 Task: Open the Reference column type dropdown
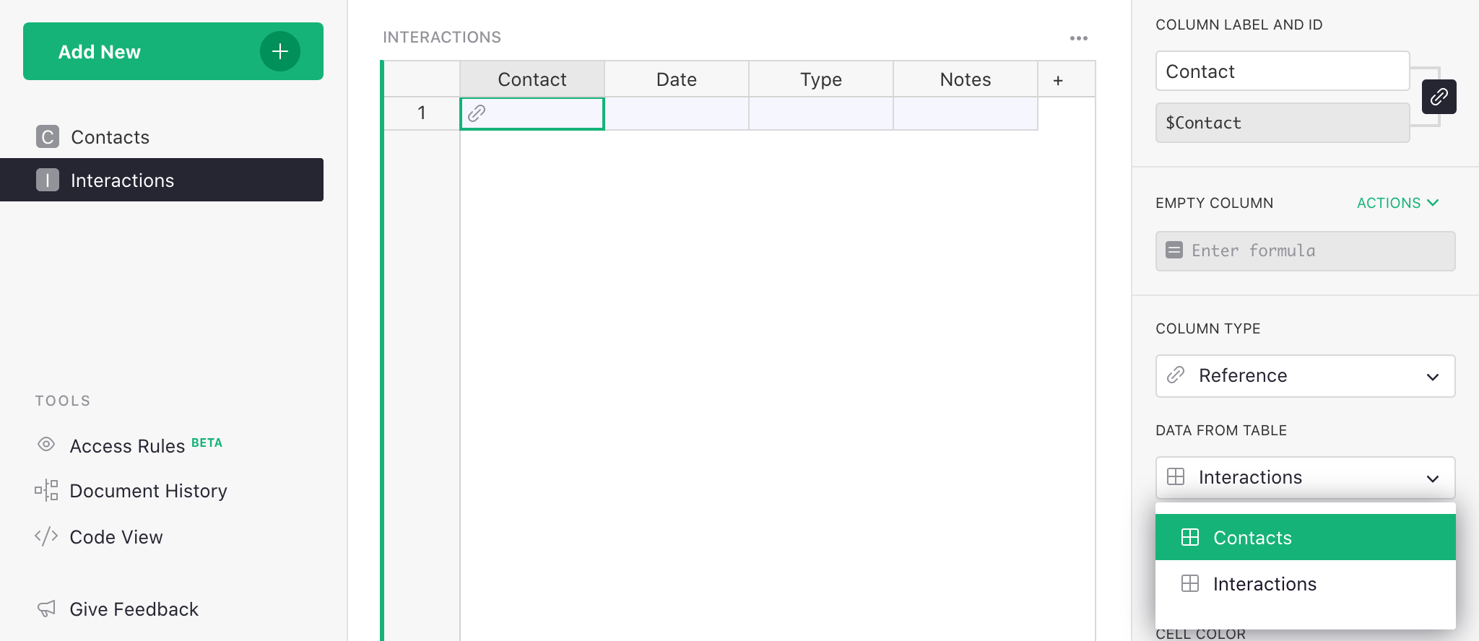tap(1304, 376)
